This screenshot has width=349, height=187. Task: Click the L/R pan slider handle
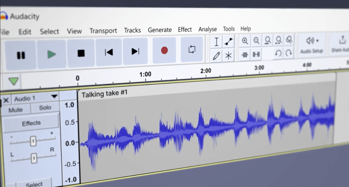[x=34, y=158]
